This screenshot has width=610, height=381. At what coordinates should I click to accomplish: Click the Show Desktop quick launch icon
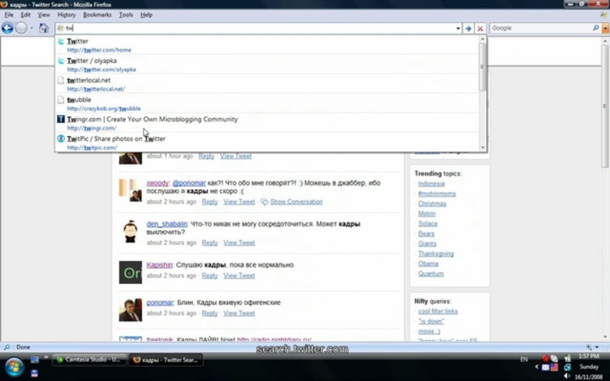[x=35, y=359]
